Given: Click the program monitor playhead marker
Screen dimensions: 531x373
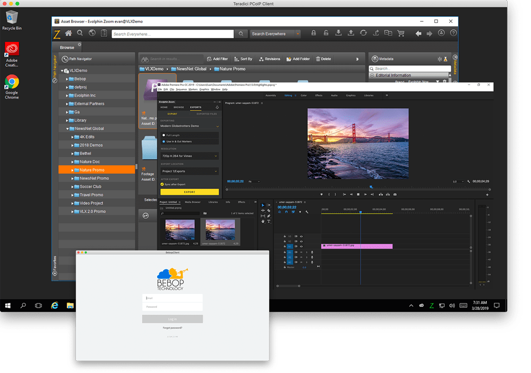Looking at the screenshot, I should (371, 187).
